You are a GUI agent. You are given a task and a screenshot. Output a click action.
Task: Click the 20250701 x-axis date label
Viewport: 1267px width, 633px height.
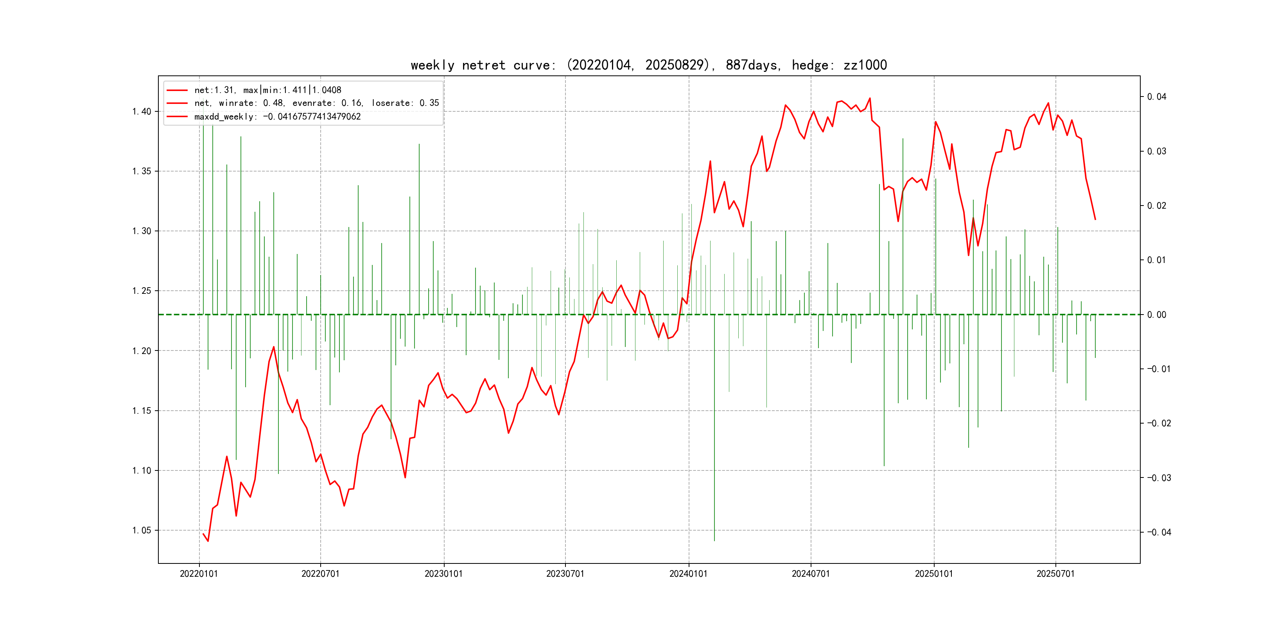[1055, 574]
